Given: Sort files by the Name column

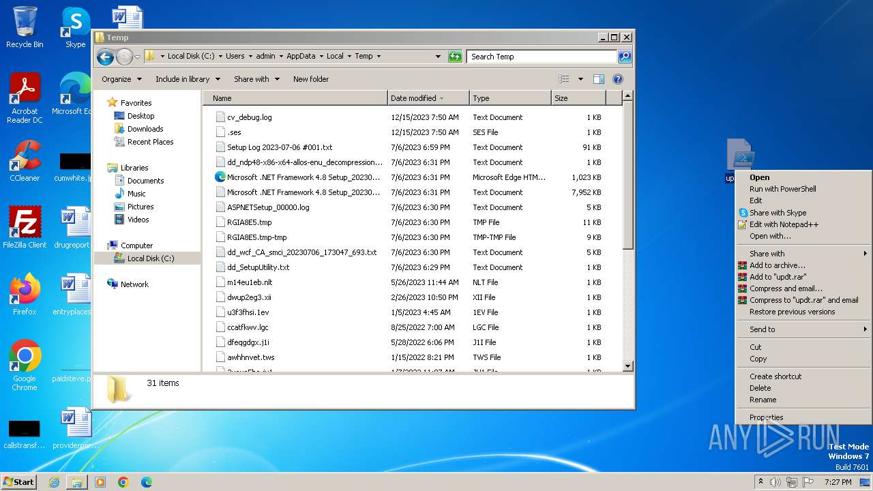Looking at the screenshot, I should (x=295, y=98).
